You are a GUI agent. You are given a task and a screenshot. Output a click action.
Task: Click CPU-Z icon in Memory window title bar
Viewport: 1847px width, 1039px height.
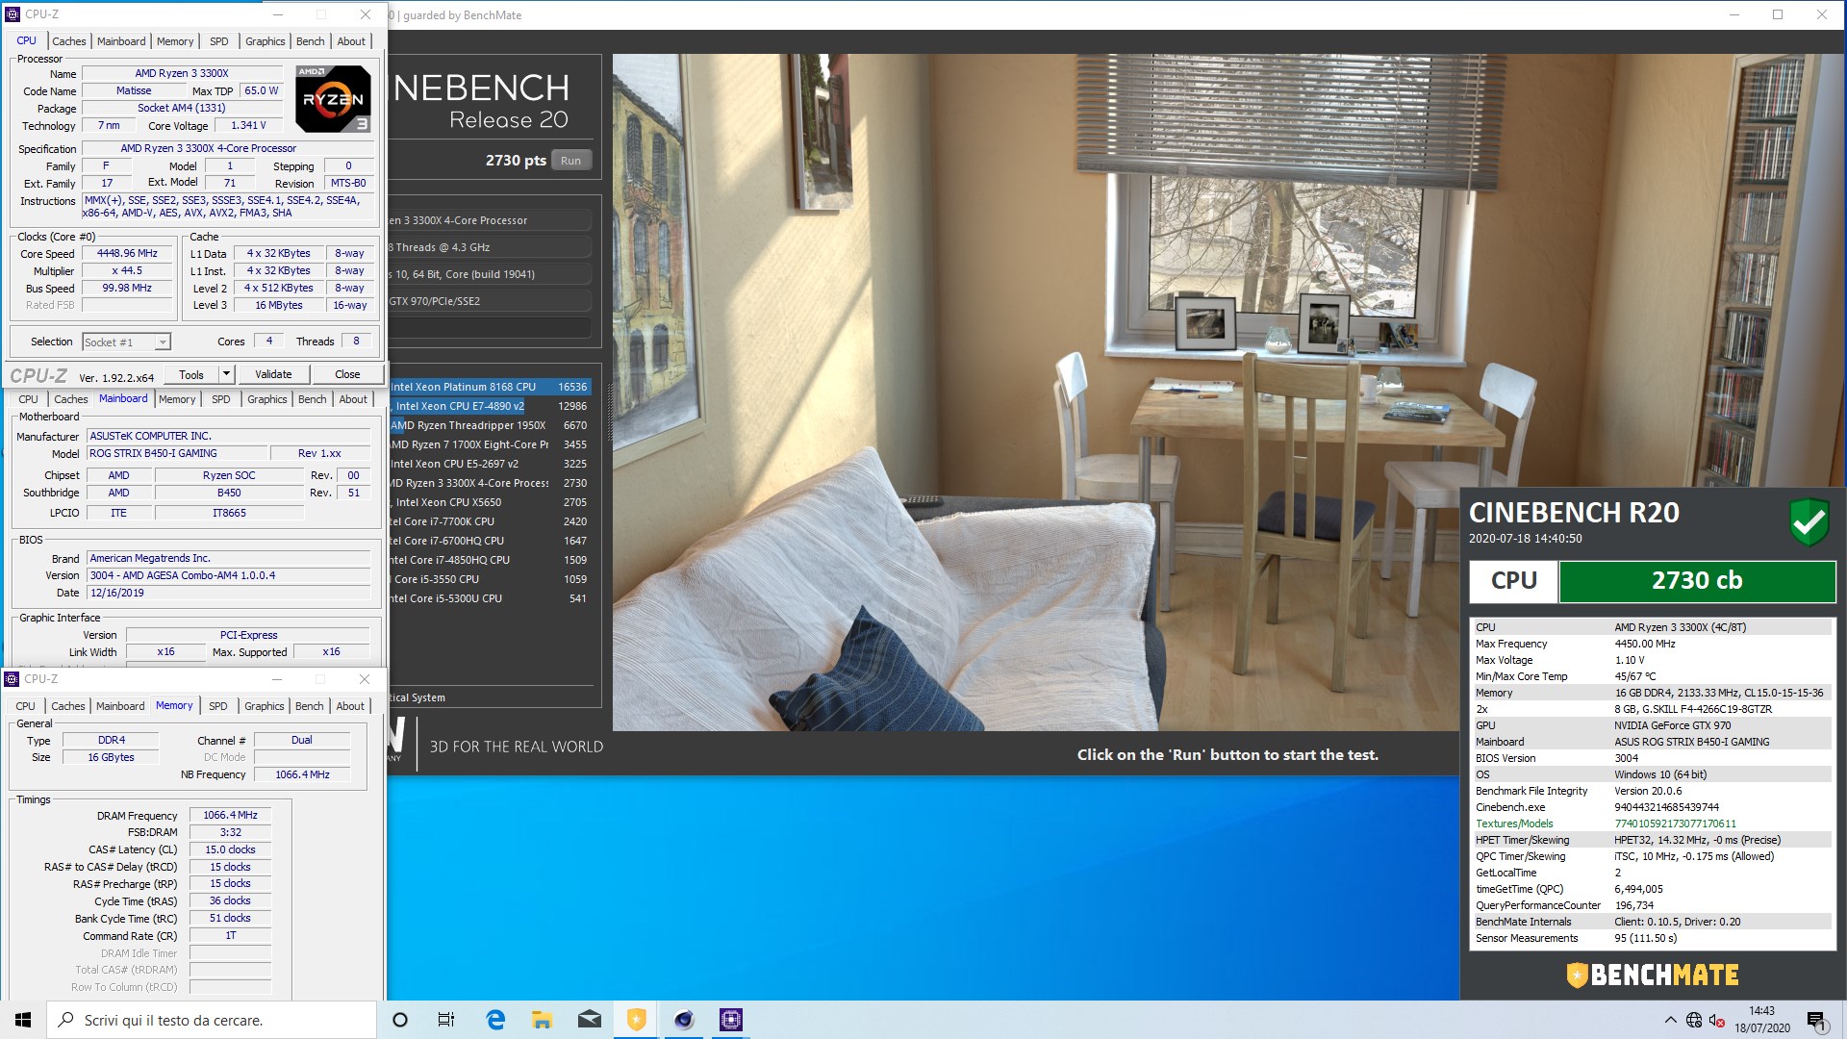13,679
